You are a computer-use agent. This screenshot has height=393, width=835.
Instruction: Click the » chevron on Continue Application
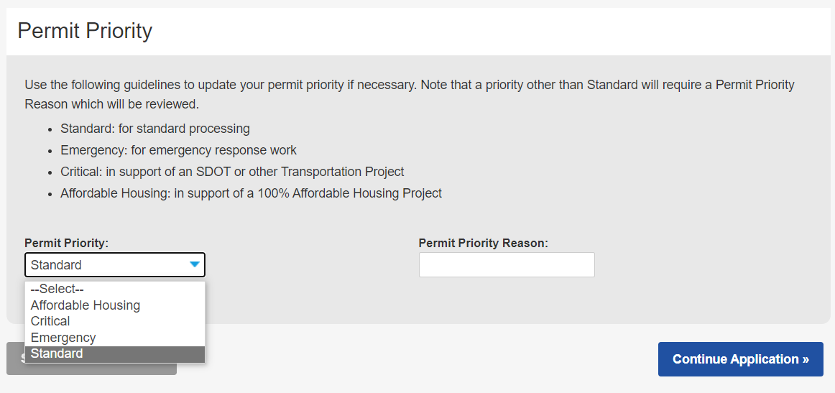pos(805,359)
